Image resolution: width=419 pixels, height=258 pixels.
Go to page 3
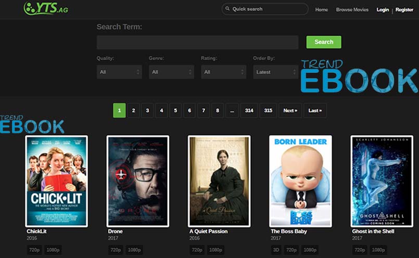point(147,111)
